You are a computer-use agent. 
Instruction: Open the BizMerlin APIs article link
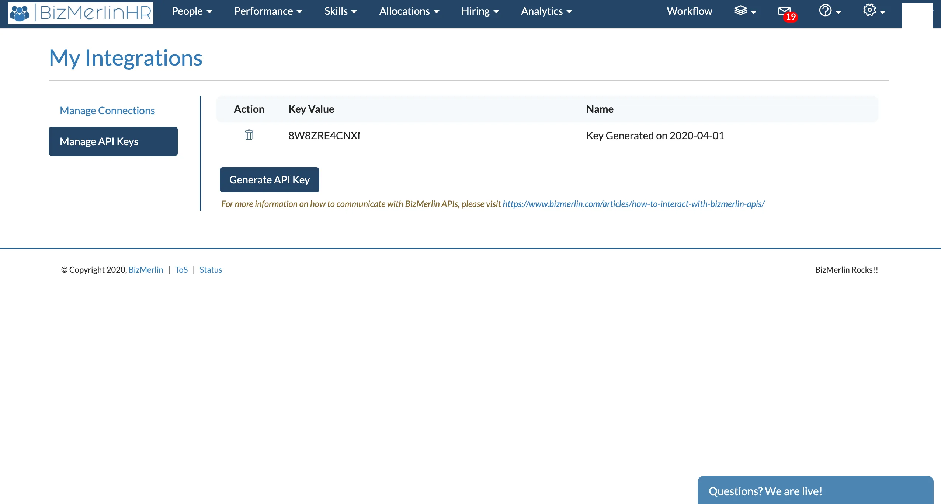point(633,204)
